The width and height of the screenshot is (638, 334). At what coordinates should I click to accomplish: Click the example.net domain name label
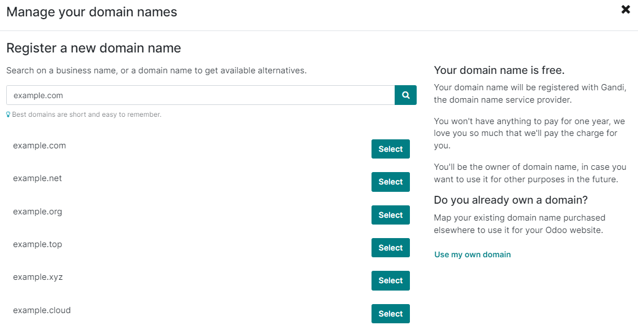tap(37, 178)
